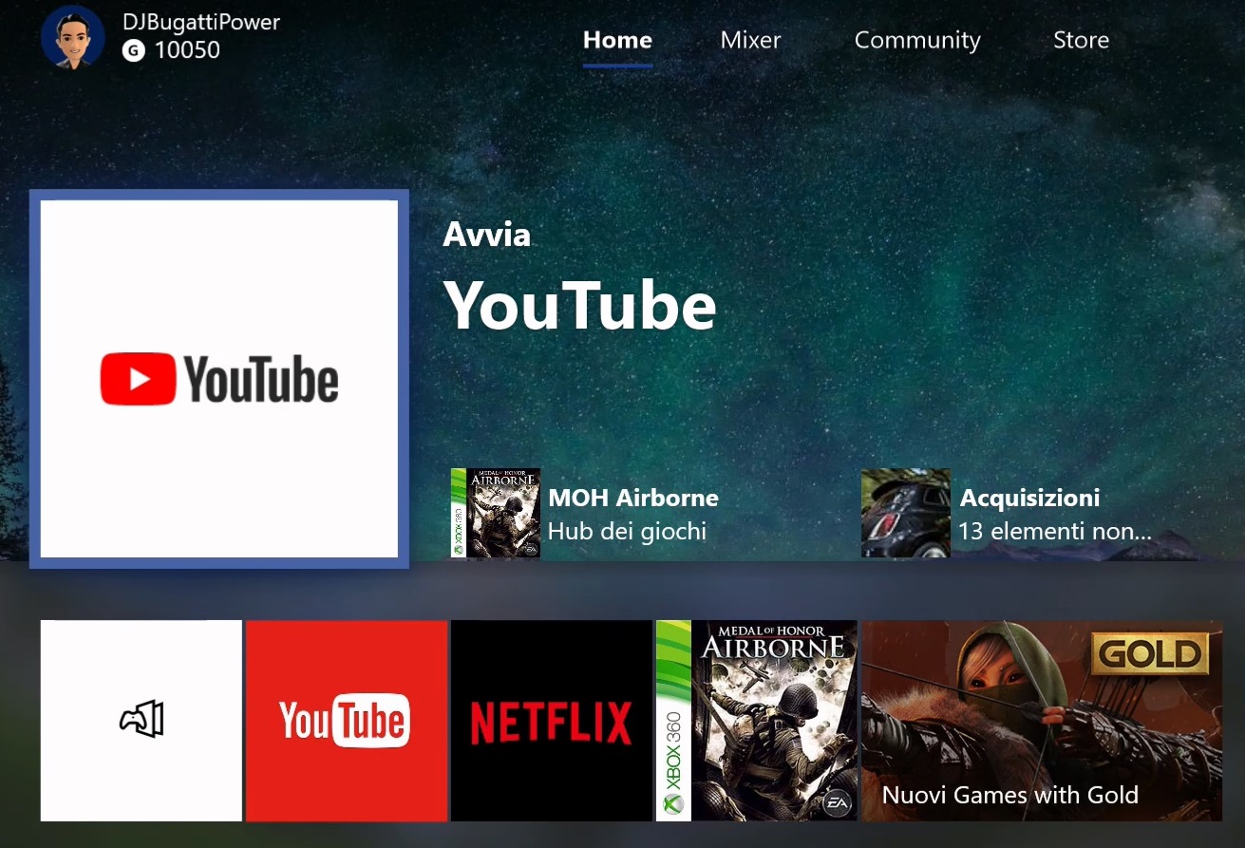Select the Home tab

tap(617, 40)
